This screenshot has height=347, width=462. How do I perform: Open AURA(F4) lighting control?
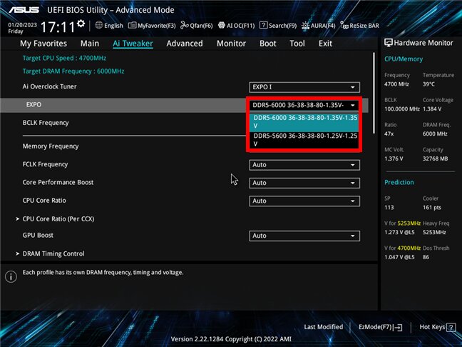(319, 26)
